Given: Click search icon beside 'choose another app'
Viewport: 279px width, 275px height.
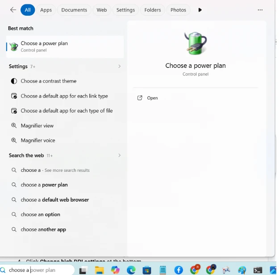Looking at the screenshot, I should point(14,229).
